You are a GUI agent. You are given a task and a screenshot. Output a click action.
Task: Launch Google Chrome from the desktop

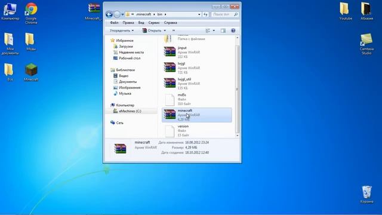click(31, 13)
